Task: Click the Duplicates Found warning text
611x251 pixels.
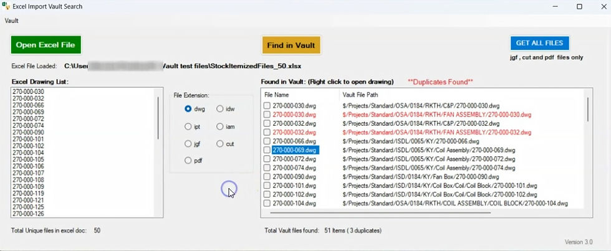Action: click(440, 82)
